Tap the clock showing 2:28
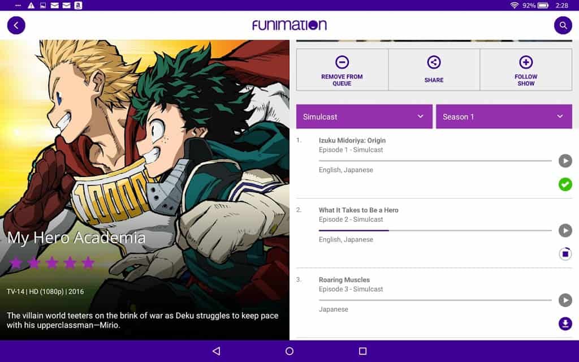 point(561,5)
